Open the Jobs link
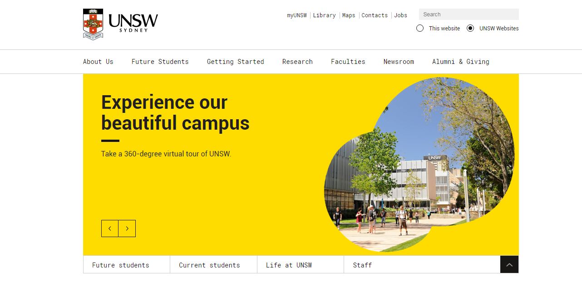This screenshot has width=582, height=282. pyautogui.click(x=400, y=15)
